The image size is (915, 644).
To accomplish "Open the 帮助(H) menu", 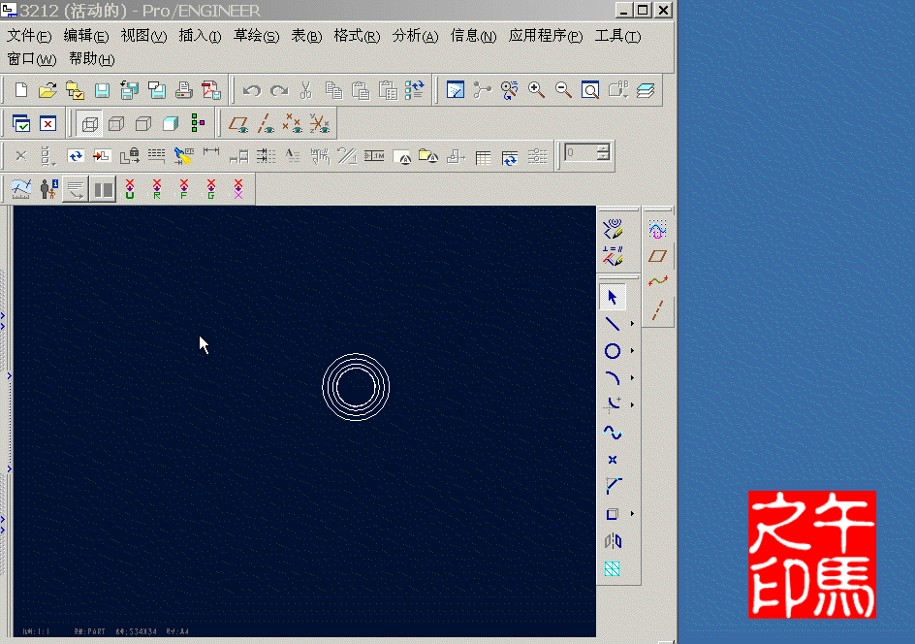I will pos(92,59).
